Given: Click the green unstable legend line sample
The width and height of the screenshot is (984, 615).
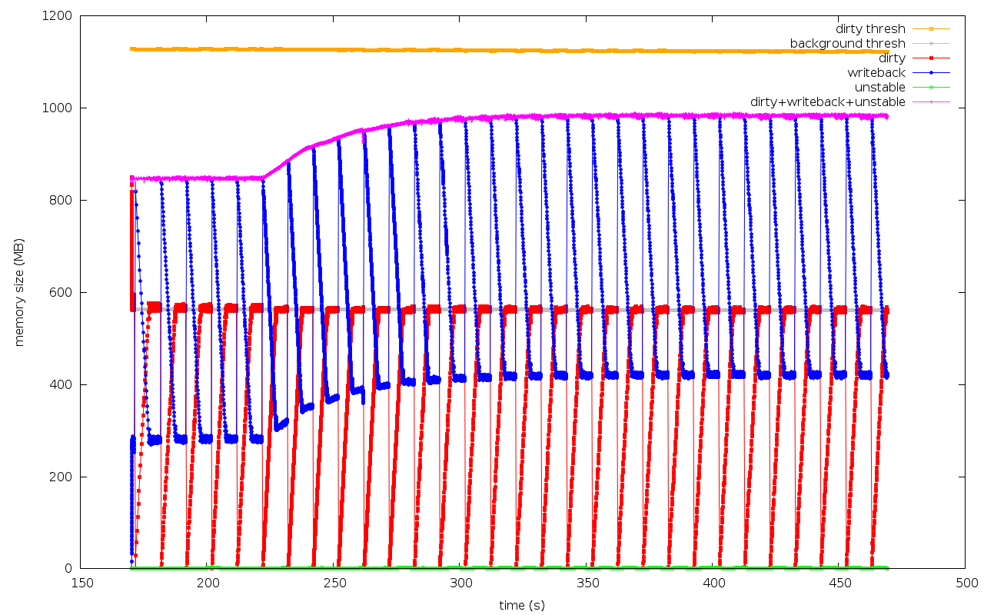Looking at the screenshot, I should (x=931, y=87).
